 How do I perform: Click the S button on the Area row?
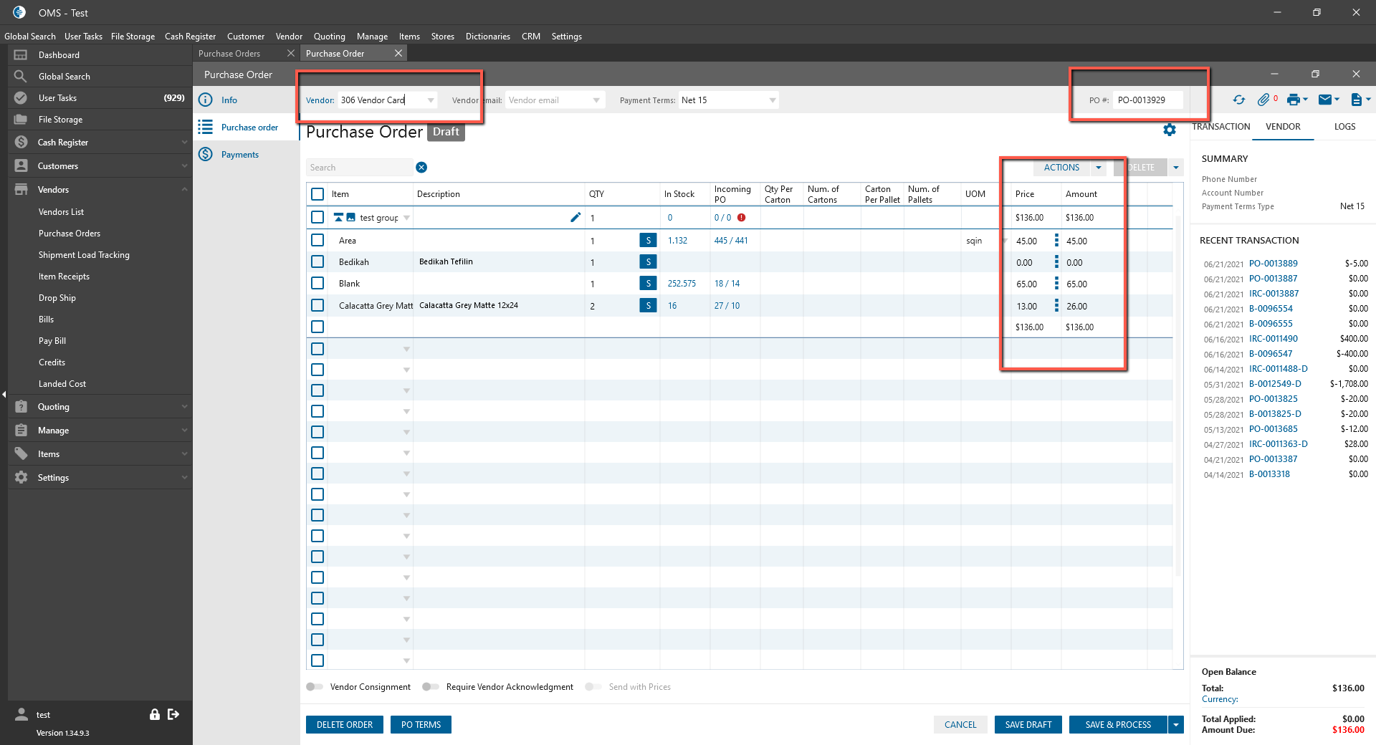(x=648, y=241)
